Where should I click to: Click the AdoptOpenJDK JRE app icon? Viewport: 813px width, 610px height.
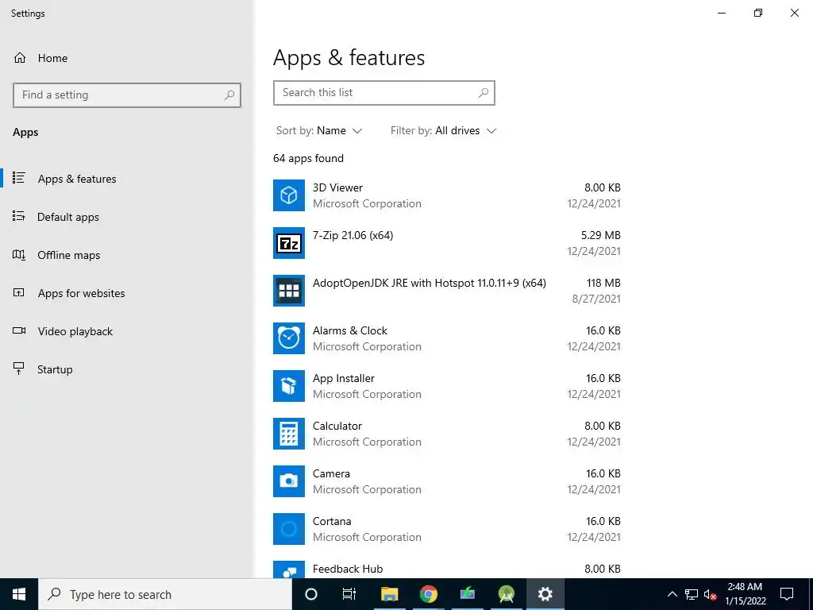tap(289, 291)
